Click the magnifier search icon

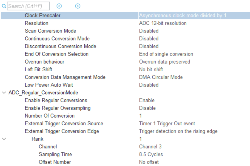point(4,6)
